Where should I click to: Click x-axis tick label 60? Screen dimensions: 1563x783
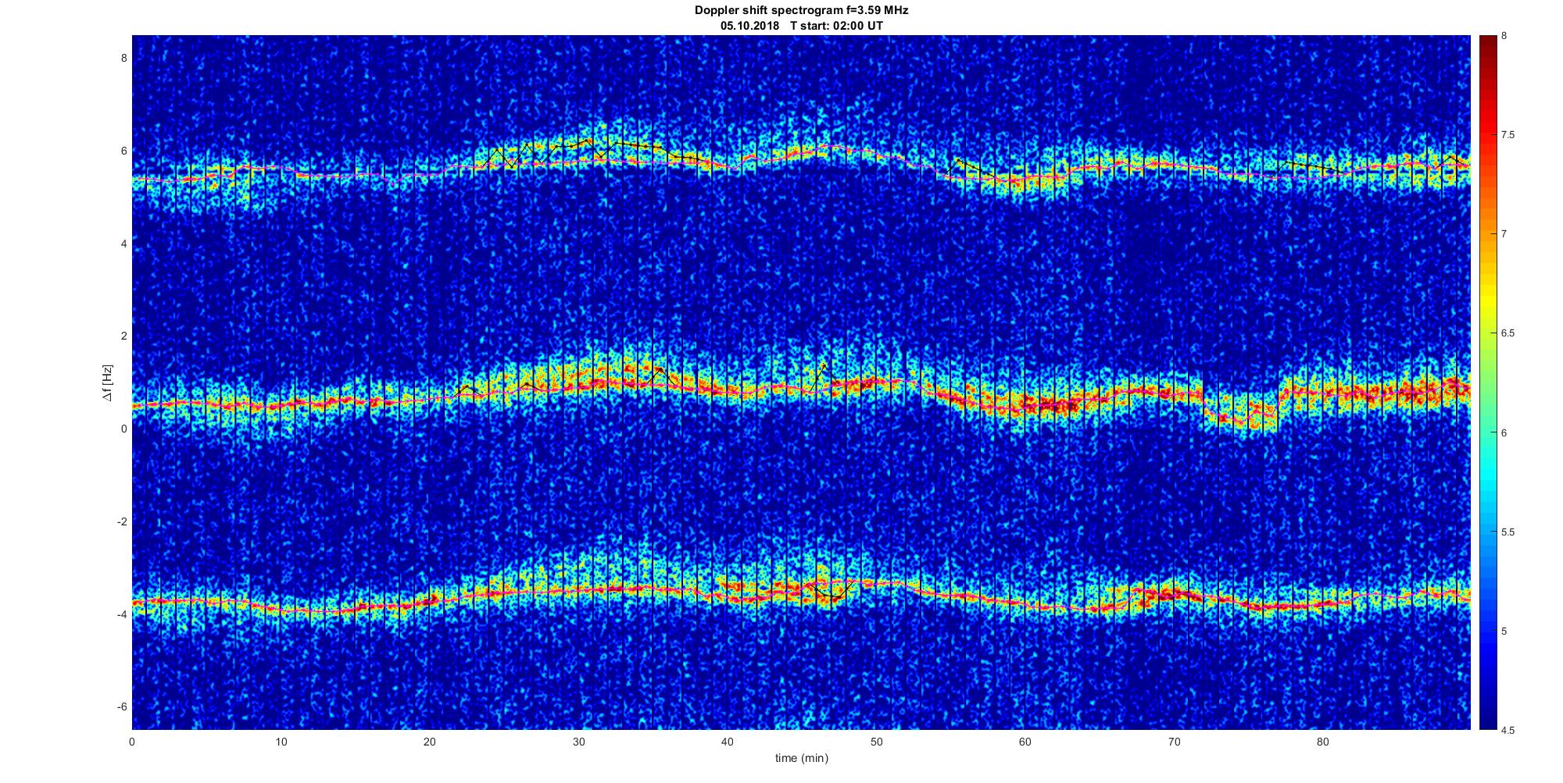[x=1025, y=742]
